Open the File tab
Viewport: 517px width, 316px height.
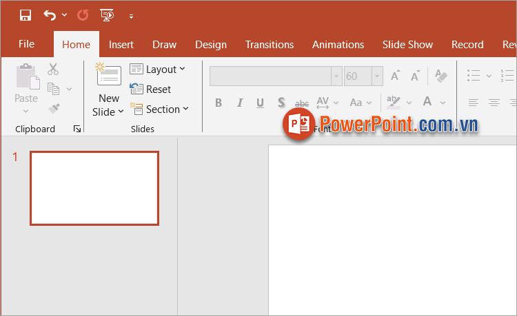(x=26, y=44)
